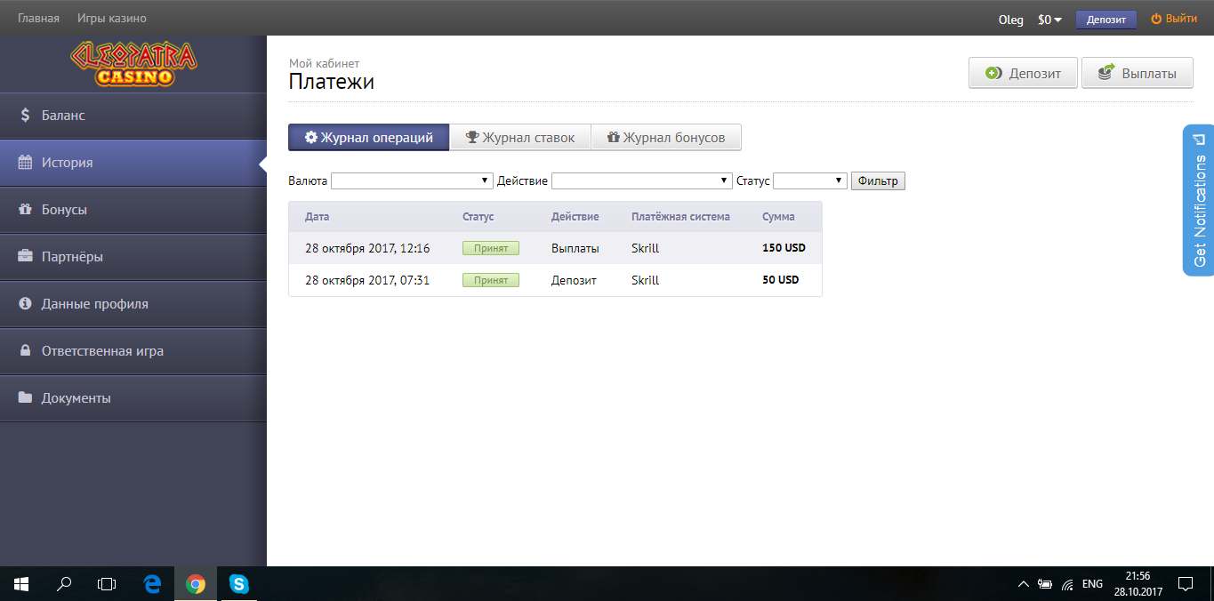Viewport: 1214px width, 601px height.
Task: Click the Oleg username in top bar
Action: [x=1011, y=20]
